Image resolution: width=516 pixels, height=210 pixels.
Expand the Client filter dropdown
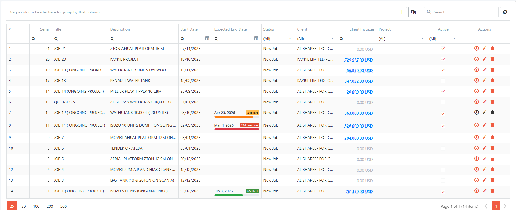click(x=332, y=38)
